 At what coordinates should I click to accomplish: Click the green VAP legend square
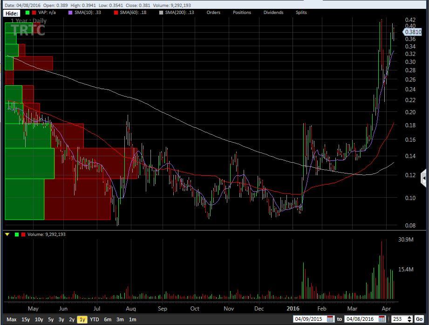pos(27,13)
